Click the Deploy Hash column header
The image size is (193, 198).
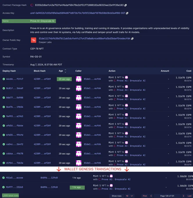pyautogui.click(x=9, y=71)
